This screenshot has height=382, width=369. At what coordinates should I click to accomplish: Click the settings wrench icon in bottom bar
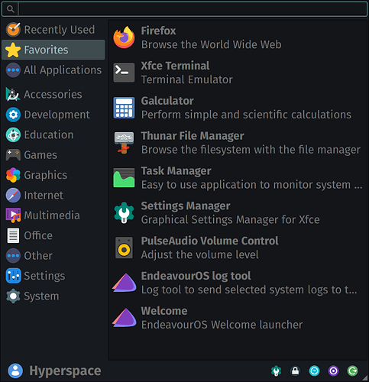pos(276,371)
